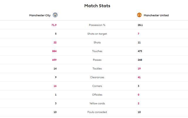The image size is (188, 118).
Task: Select the Yellow cards stat label
Action: pos(97,103)
